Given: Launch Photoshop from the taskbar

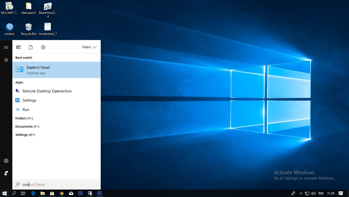Looking at the screenshot, I should point(80,193).
